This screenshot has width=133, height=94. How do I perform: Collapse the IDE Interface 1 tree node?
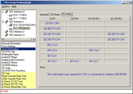click(x=3, y=22)
